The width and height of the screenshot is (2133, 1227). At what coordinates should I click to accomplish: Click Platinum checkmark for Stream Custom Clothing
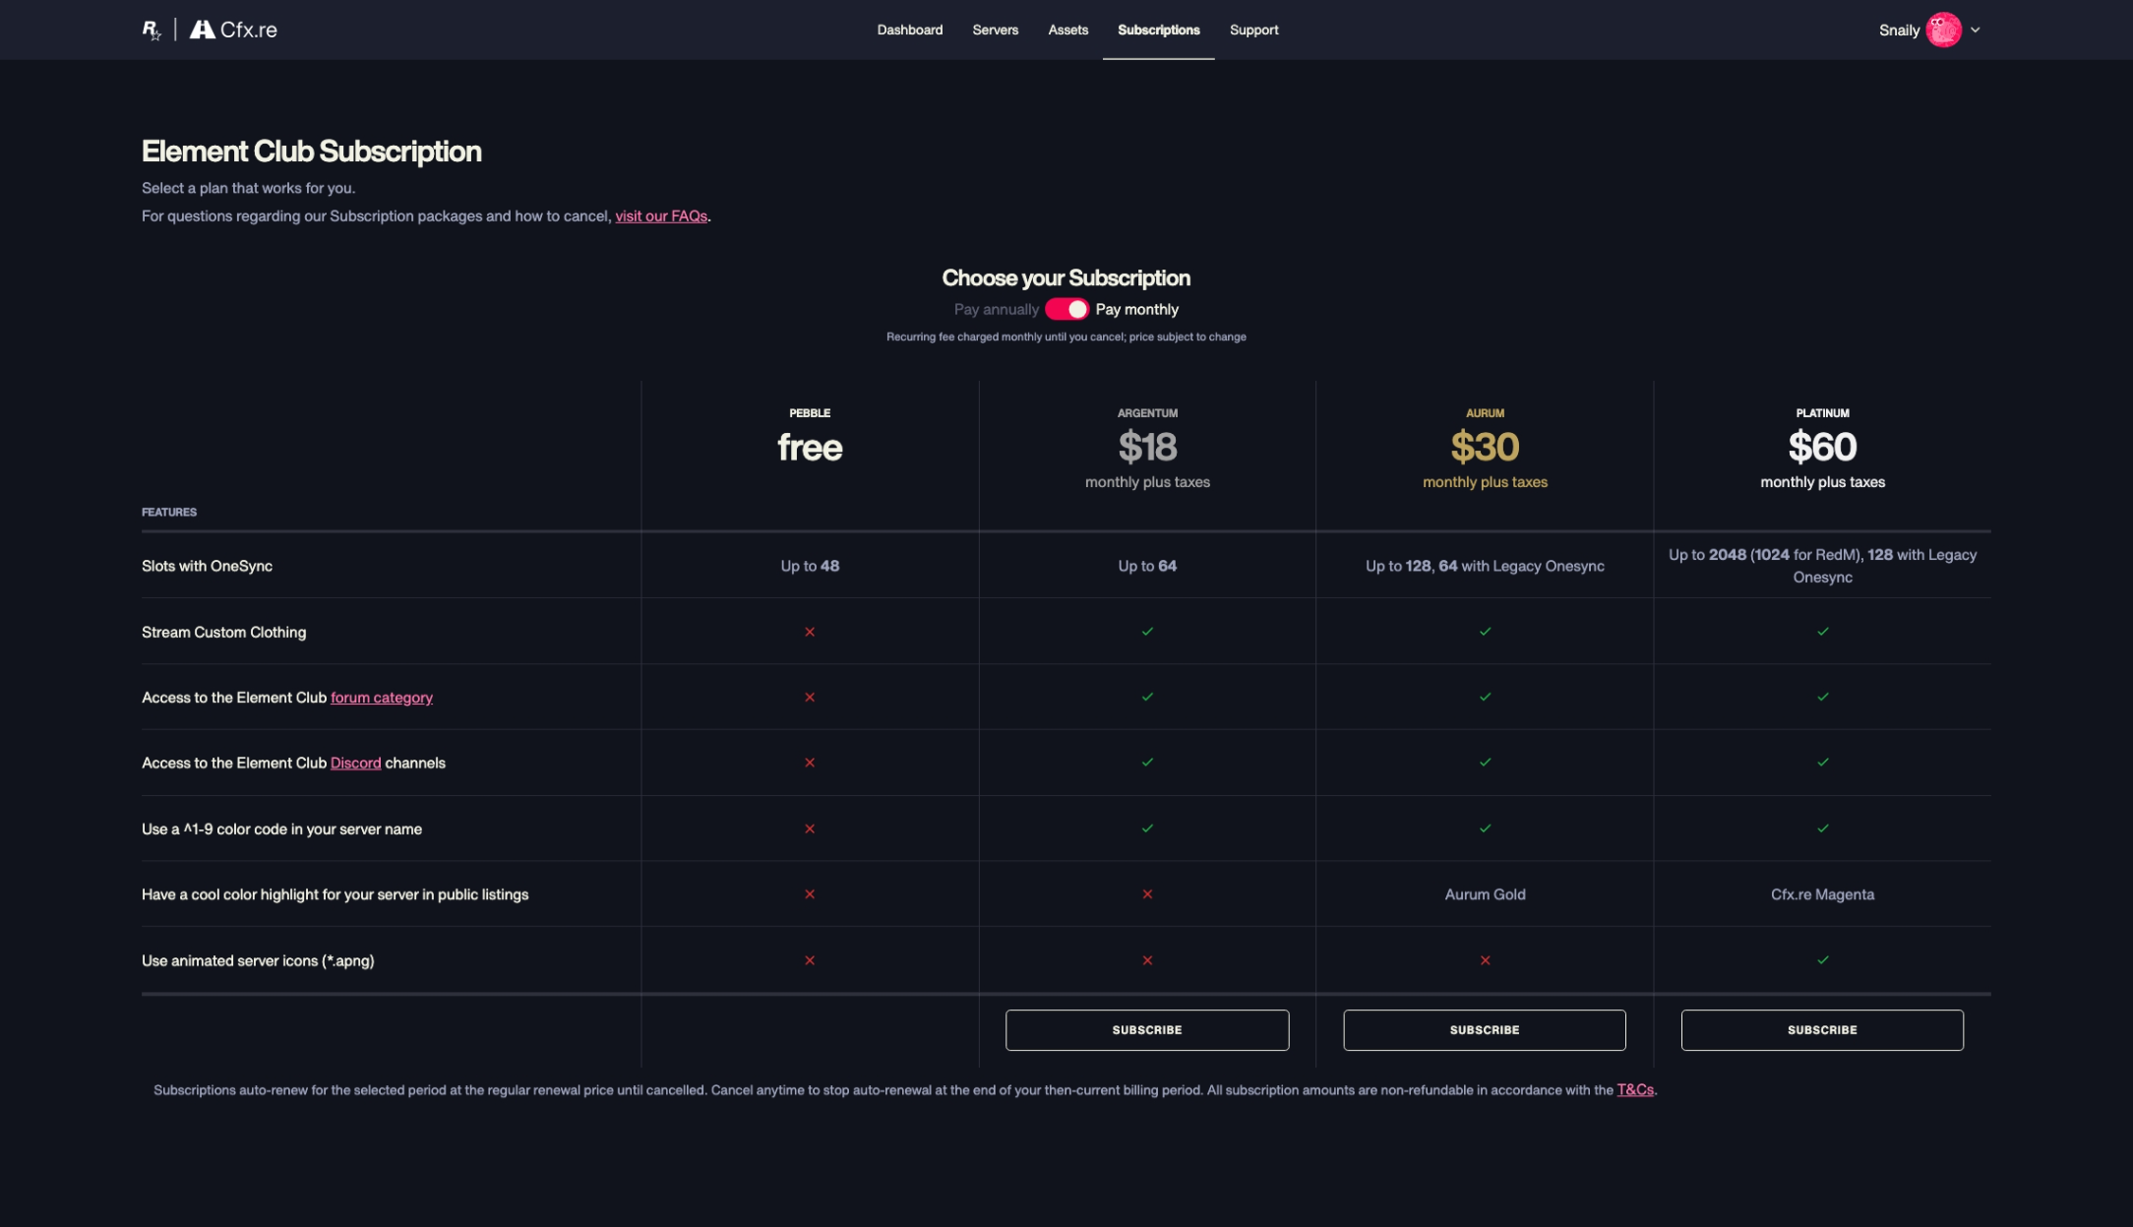(1822, 632)
